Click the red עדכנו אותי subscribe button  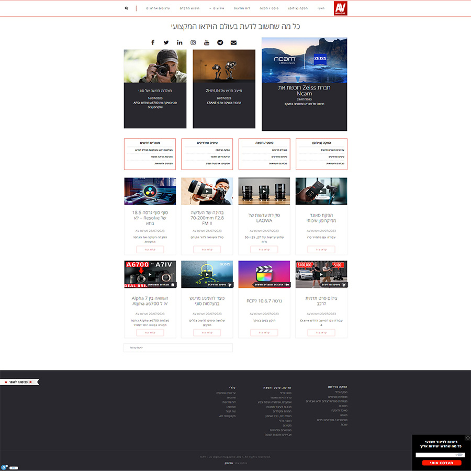(x=441, y=463)
